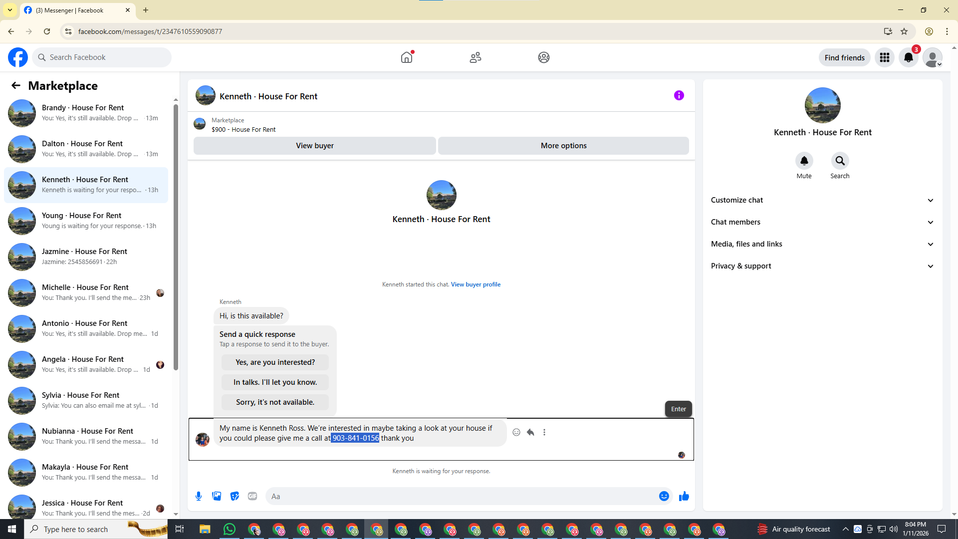Expand Privacy & support section

pos(822,266)
